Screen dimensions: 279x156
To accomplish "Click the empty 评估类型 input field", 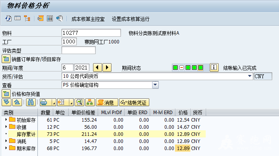I will click(x=78, y=50).
